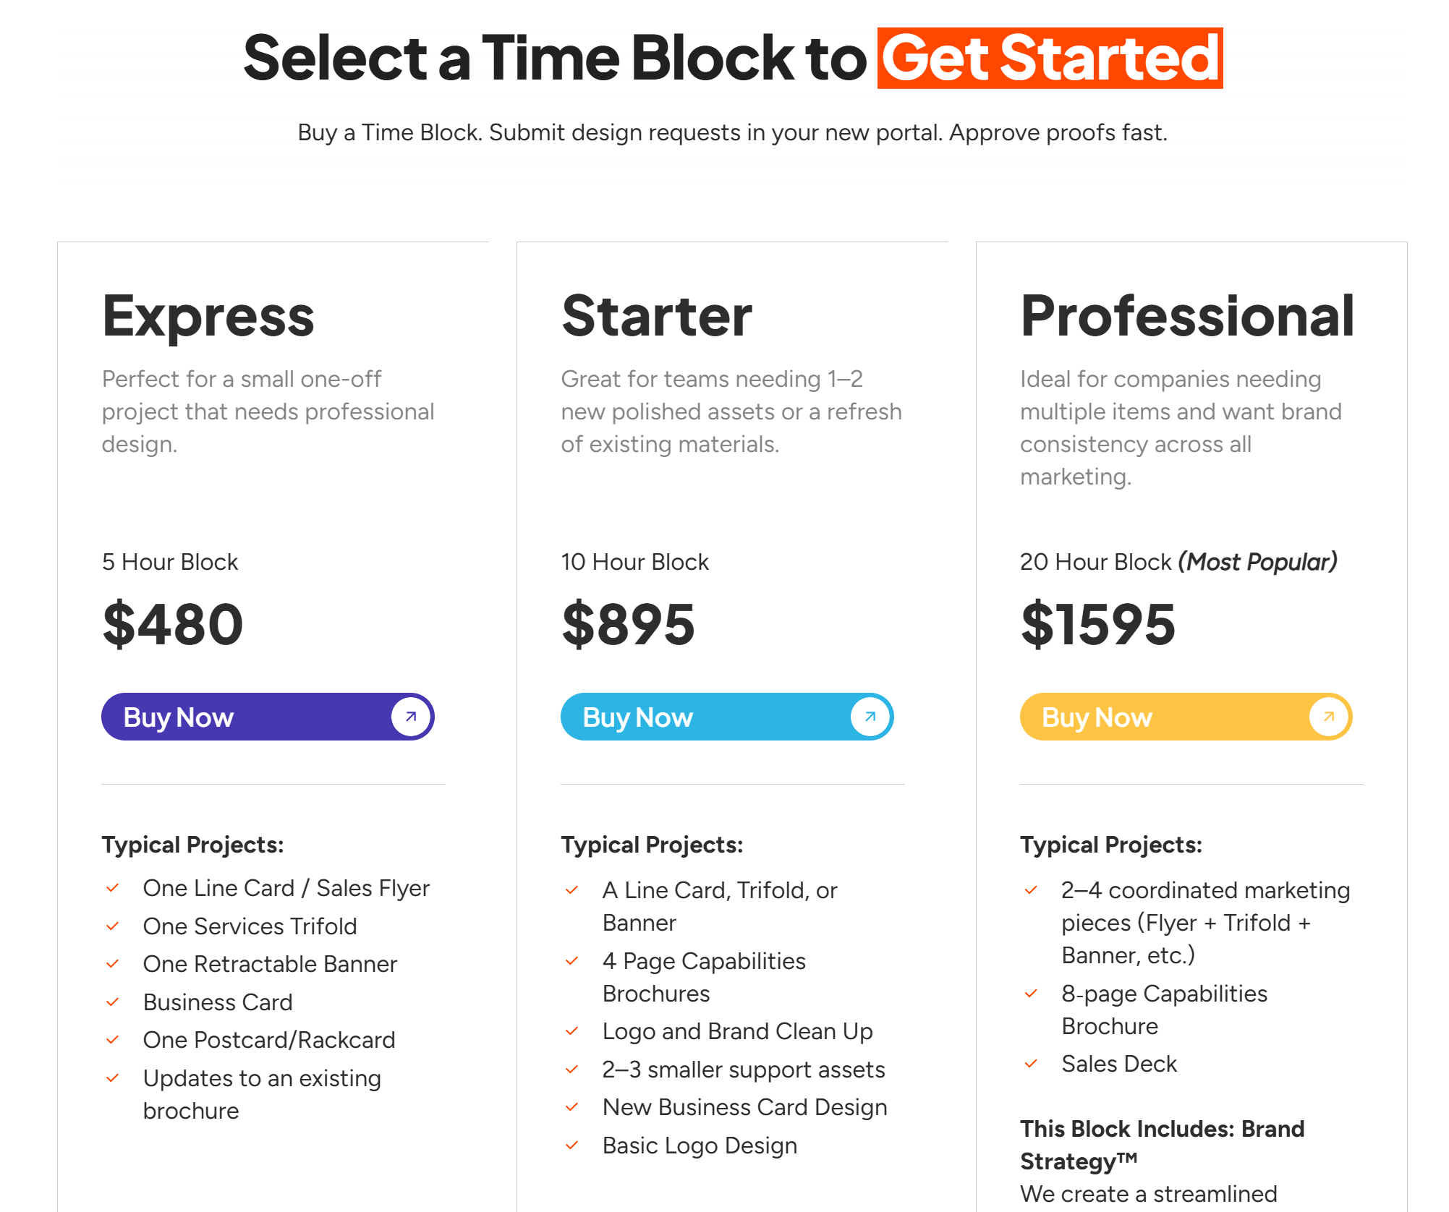Click the purple Buy Now button for Express

pyautogui.click(x=246, y=717)
